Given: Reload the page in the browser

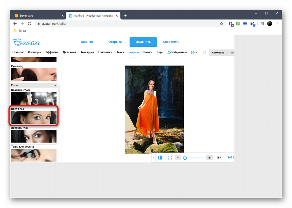Looking at the screenshot, I should tap(30, 24).
